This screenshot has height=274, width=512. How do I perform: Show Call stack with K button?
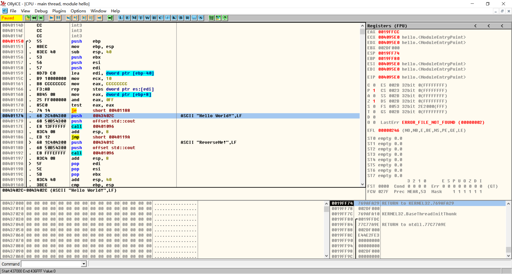click(174, 18)
